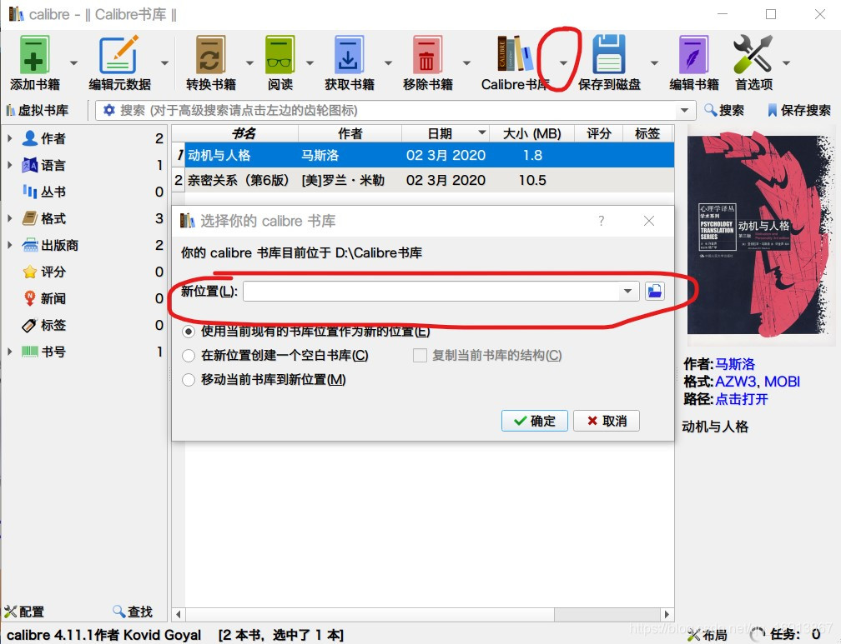Select the Rating (评分) star item
This screenshot has height=644, width=841.
(45, 272)
